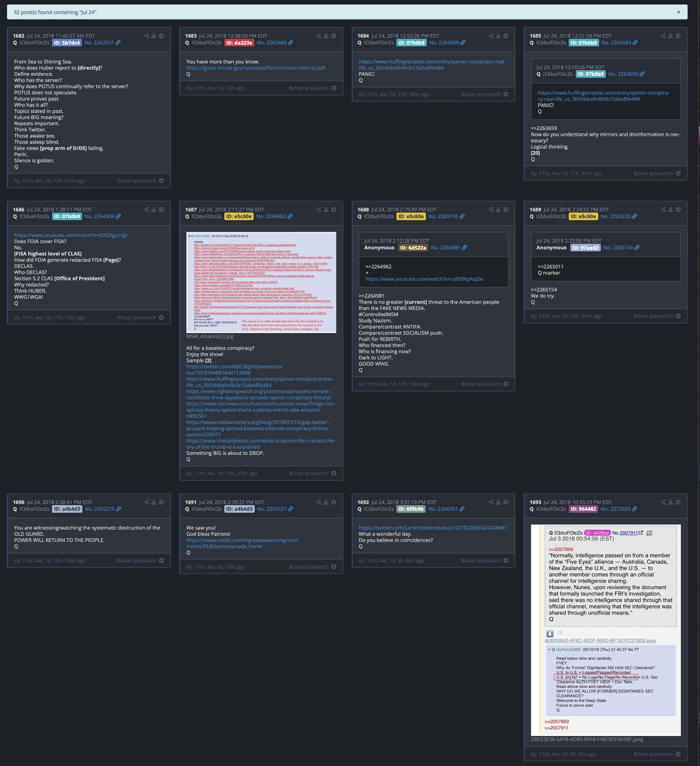
Task: Click circle-x icon in post 1683 footer
Action: click(334, 88)
